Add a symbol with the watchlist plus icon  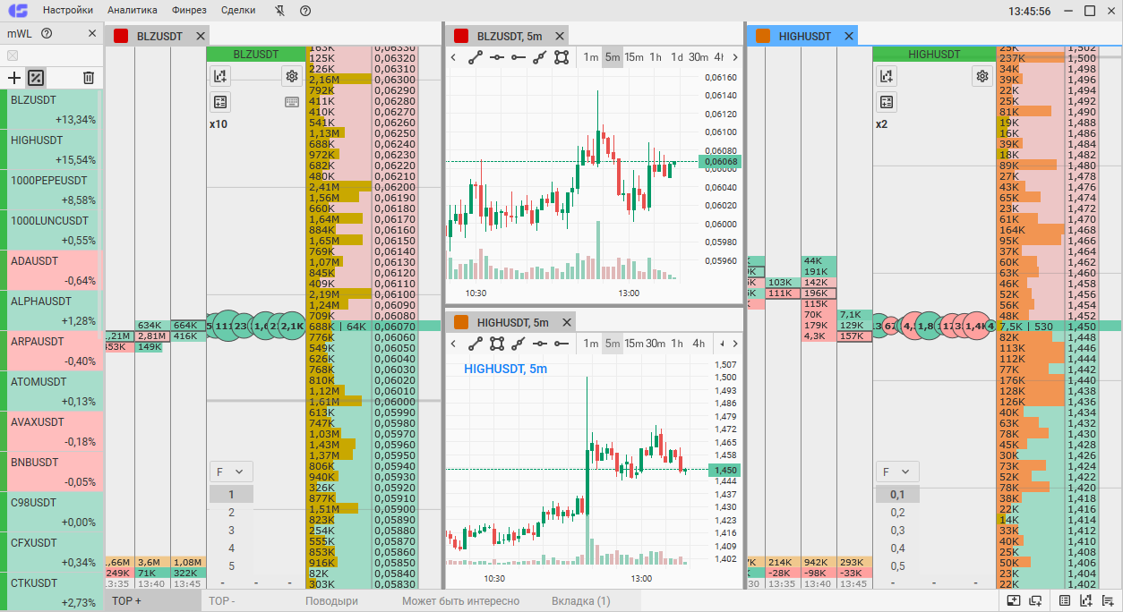[13, 78]
